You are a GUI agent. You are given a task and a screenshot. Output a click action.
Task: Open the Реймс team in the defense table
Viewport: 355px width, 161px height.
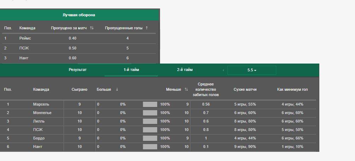point(25,38)
